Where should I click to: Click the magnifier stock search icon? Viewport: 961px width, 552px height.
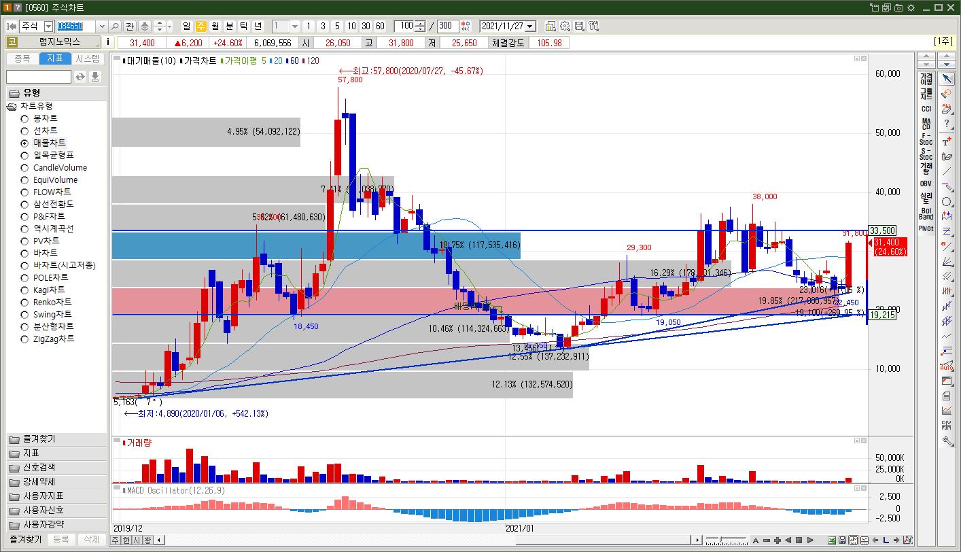(114, 26)
